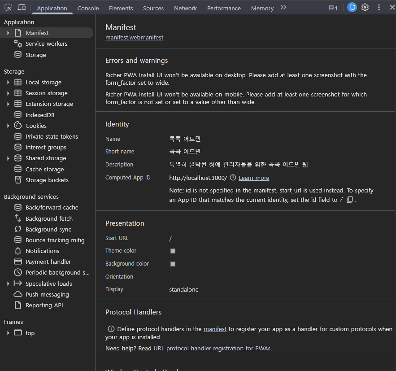
Task: Open the Start URL slash link
Action: [x=170, y=238]
